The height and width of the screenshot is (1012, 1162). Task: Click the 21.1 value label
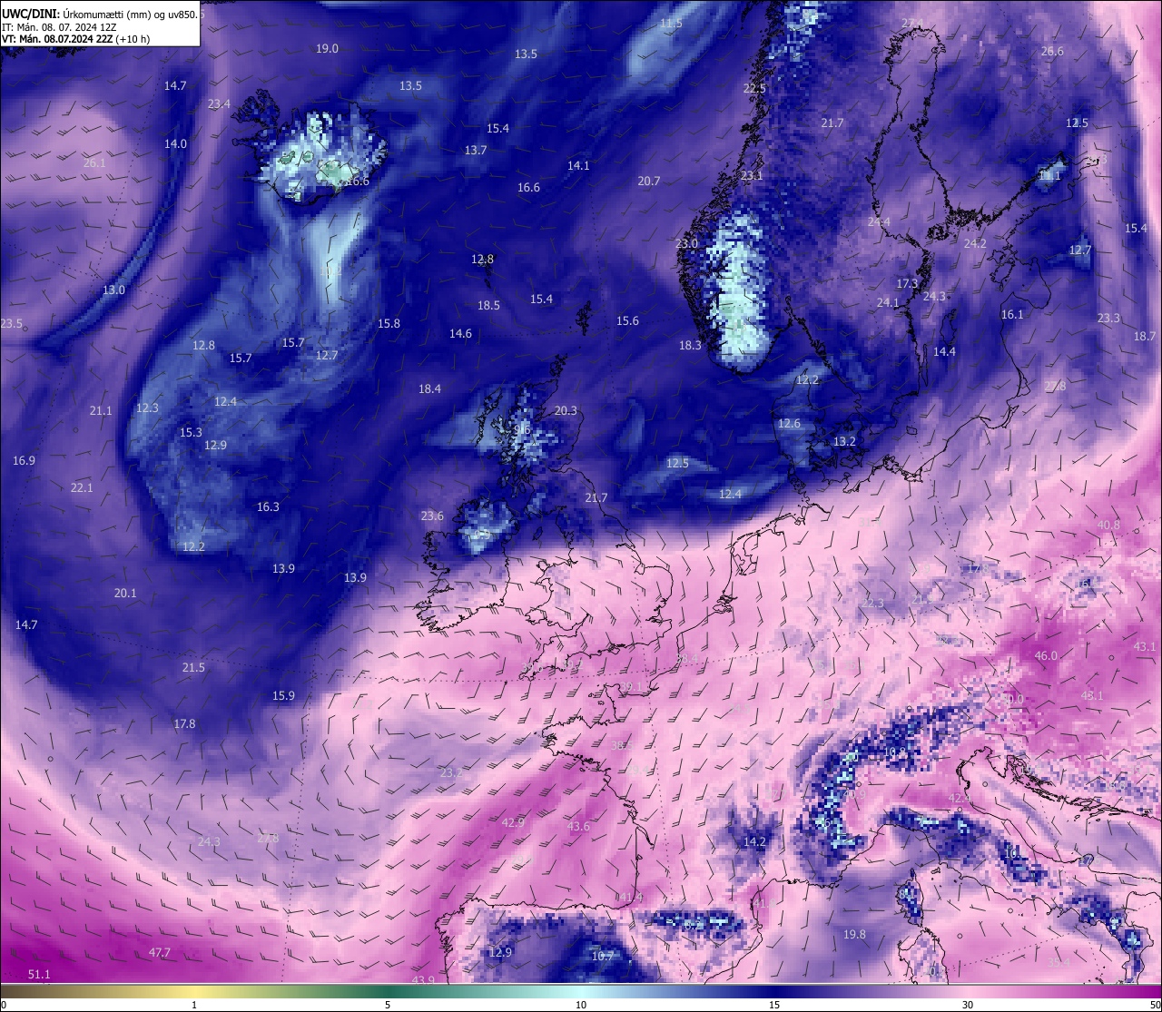[101, 410]
